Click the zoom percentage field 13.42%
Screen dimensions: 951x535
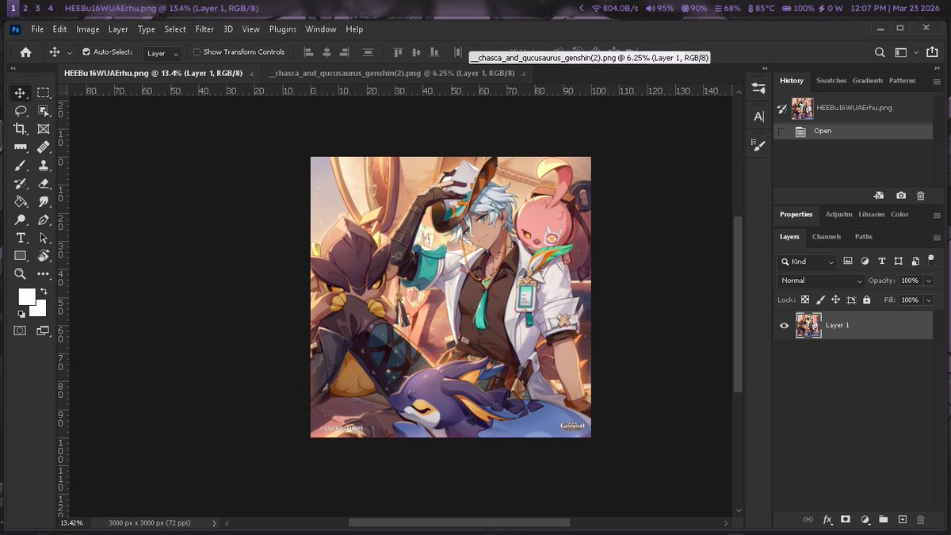71,523
